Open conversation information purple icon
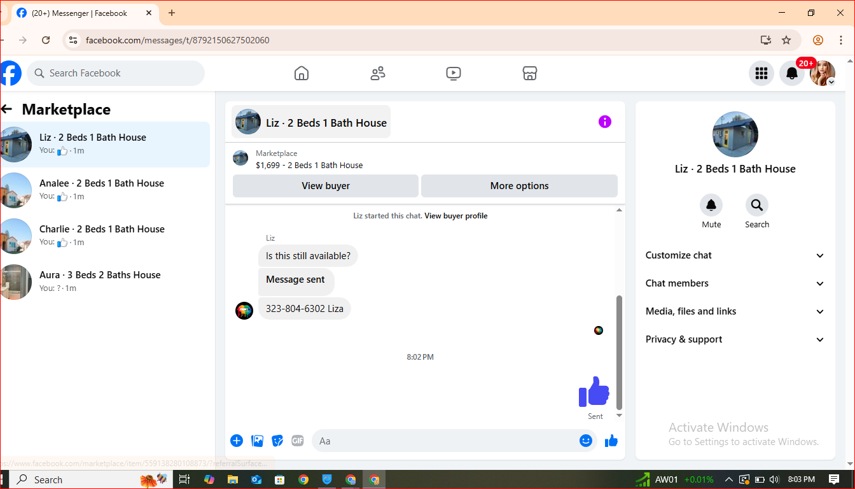The image size is (855, 489). pyautogui.click(x=605, y=122)
